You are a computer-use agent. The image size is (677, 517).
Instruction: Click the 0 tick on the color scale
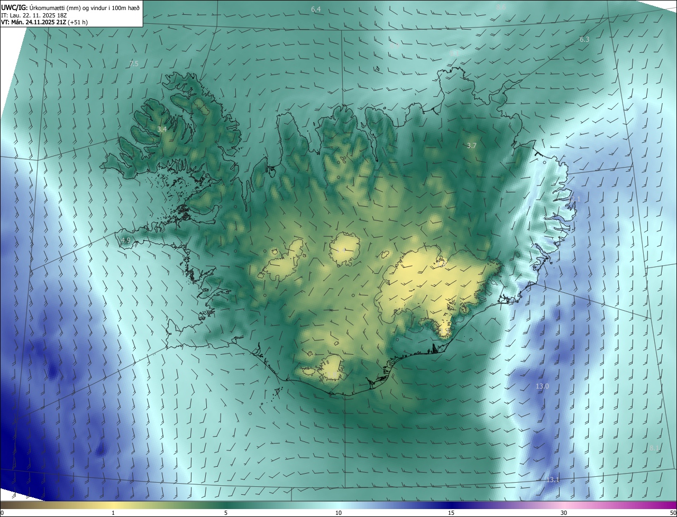pos(2,513)
